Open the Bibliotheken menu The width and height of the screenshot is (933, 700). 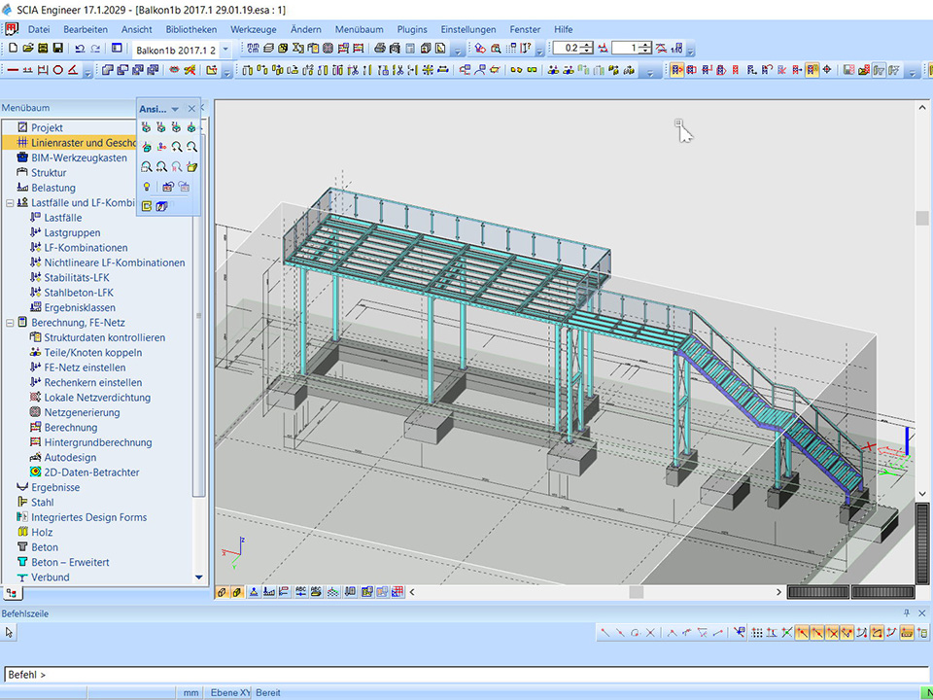[x=190, y=29]
